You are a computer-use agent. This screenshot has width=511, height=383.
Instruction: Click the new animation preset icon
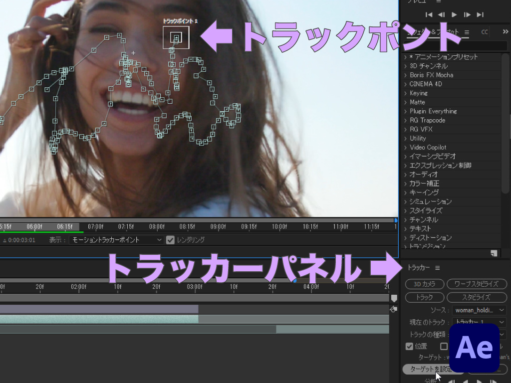(x=494, y=253)
